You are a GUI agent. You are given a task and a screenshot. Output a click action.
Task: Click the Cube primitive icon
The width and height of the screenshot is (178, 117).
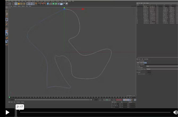(48, 4)
